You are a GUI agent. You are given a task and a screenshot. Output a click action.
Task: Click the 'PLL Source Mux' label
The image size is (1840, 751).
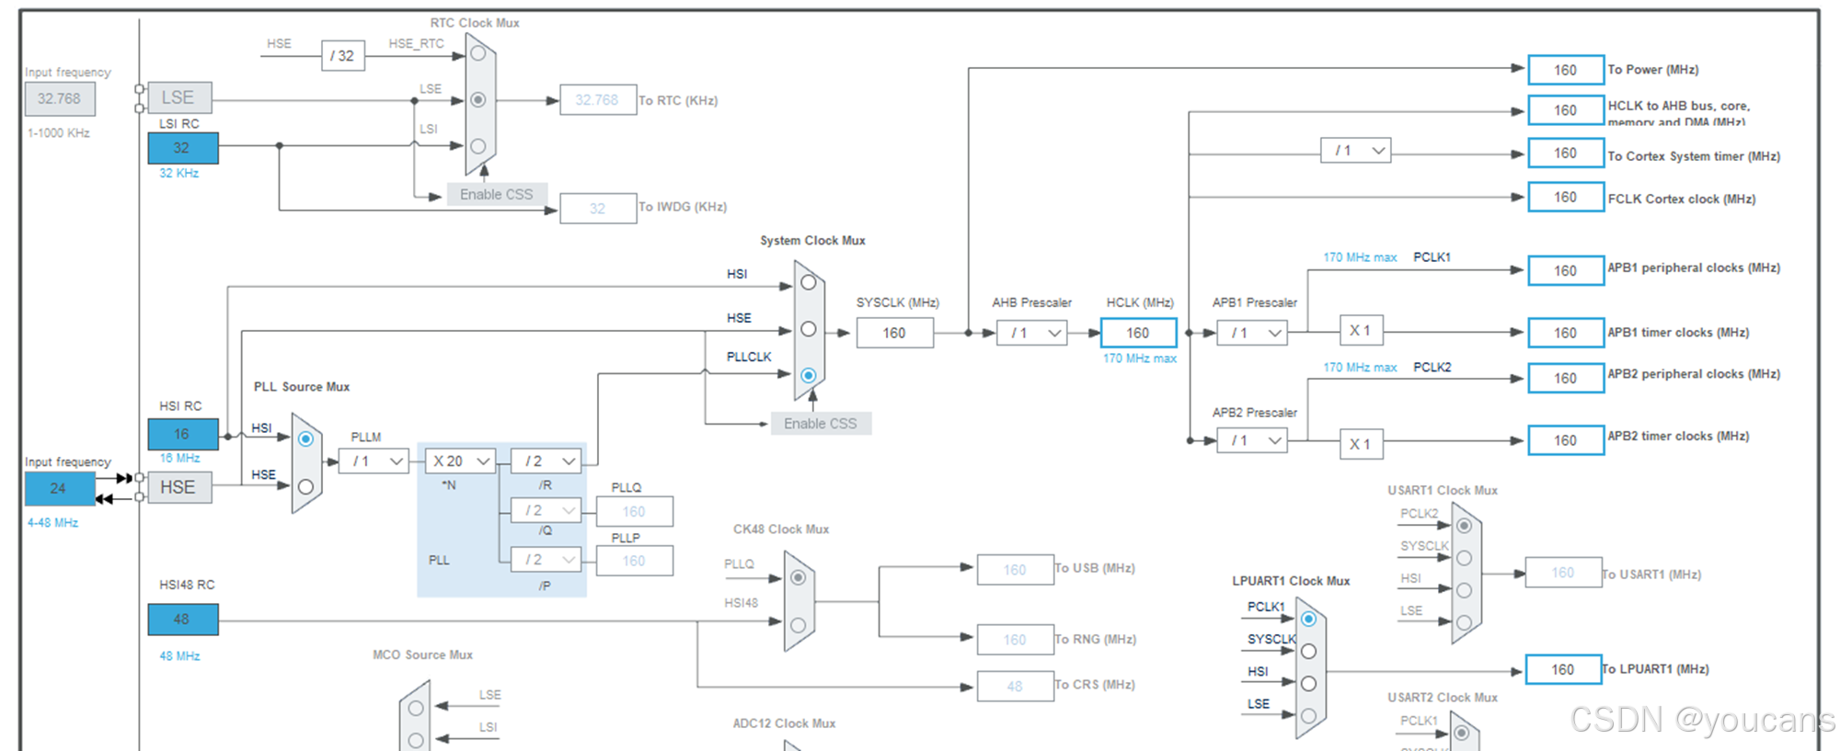(x=302, y=387)
